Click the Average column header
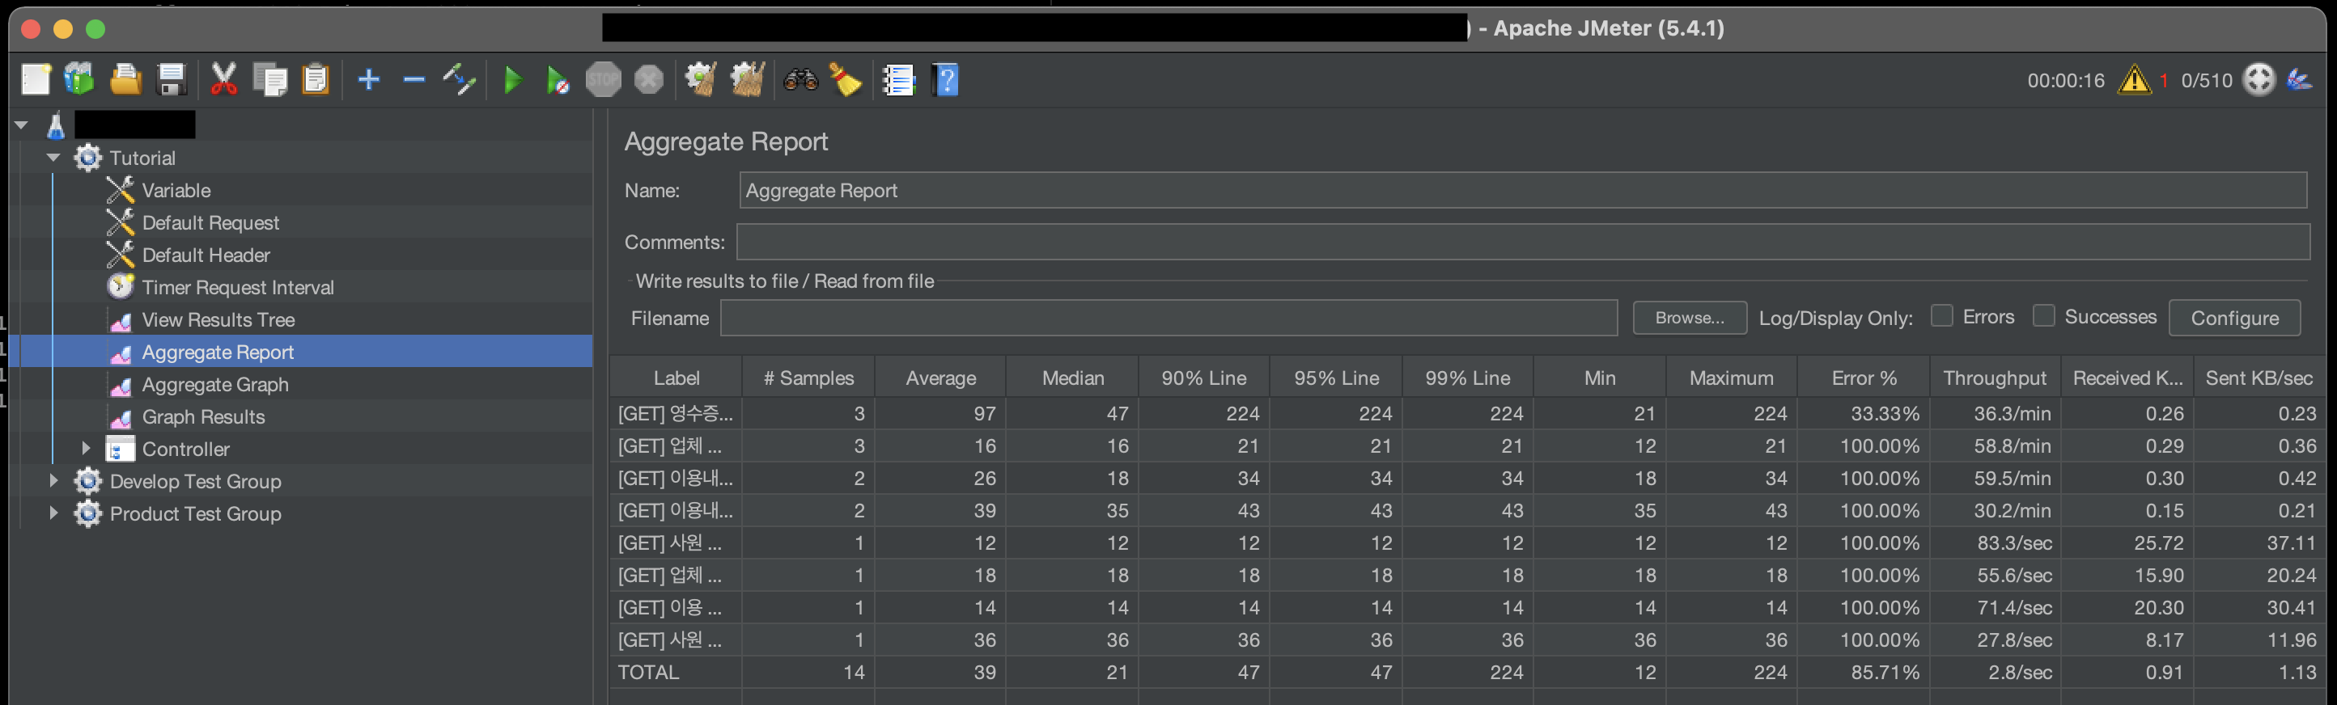2337x705 pixels. [939, 378]
